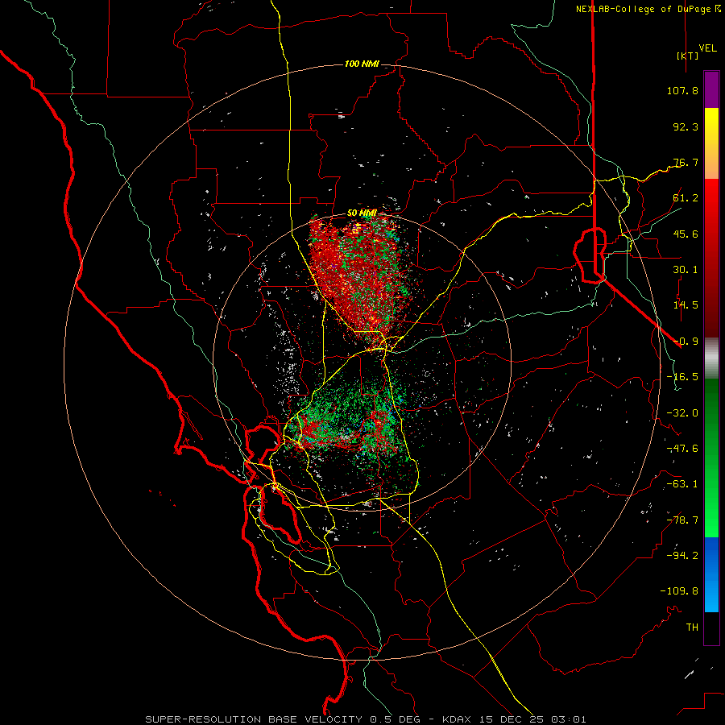
Task: Select the 76.7 velocity scale value
Action: tap(686, 162)
